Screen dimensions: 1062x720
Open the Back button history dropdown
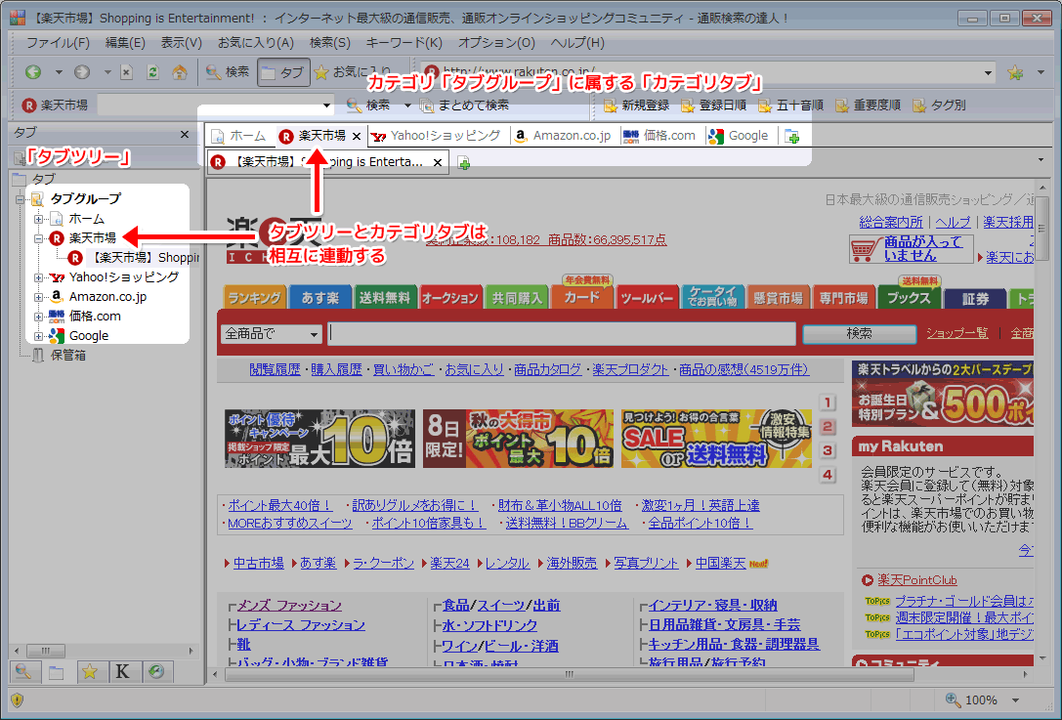point(59,71)
